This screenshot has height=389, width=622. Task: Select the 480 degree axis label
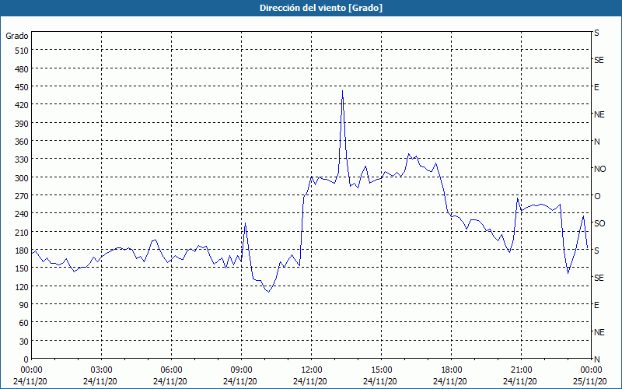click(22, 69)
